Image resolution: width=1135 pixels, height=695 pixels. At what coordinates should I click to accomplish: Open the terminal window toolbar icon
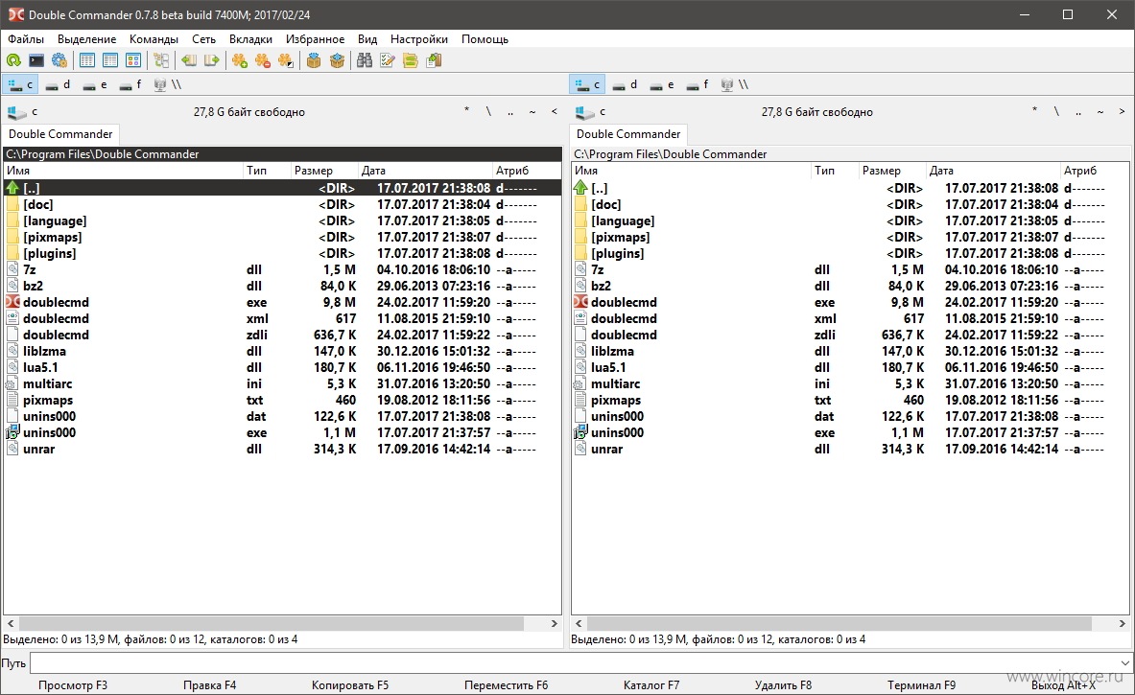pos(36,60)
